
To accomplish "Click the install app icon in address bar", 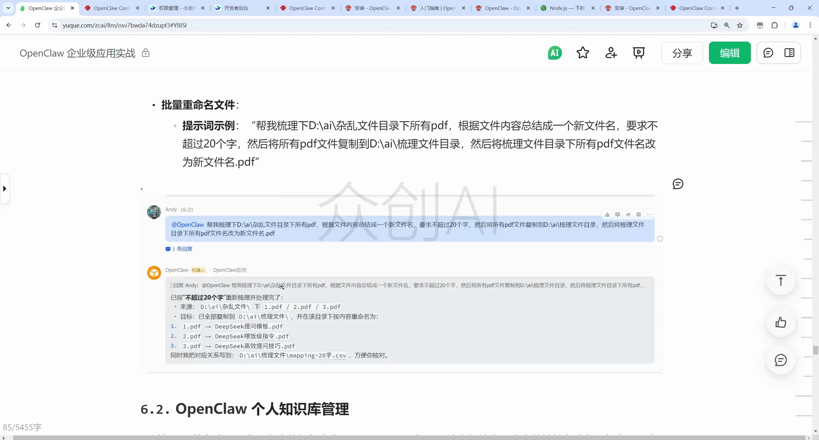I will [x=714, y=25].
